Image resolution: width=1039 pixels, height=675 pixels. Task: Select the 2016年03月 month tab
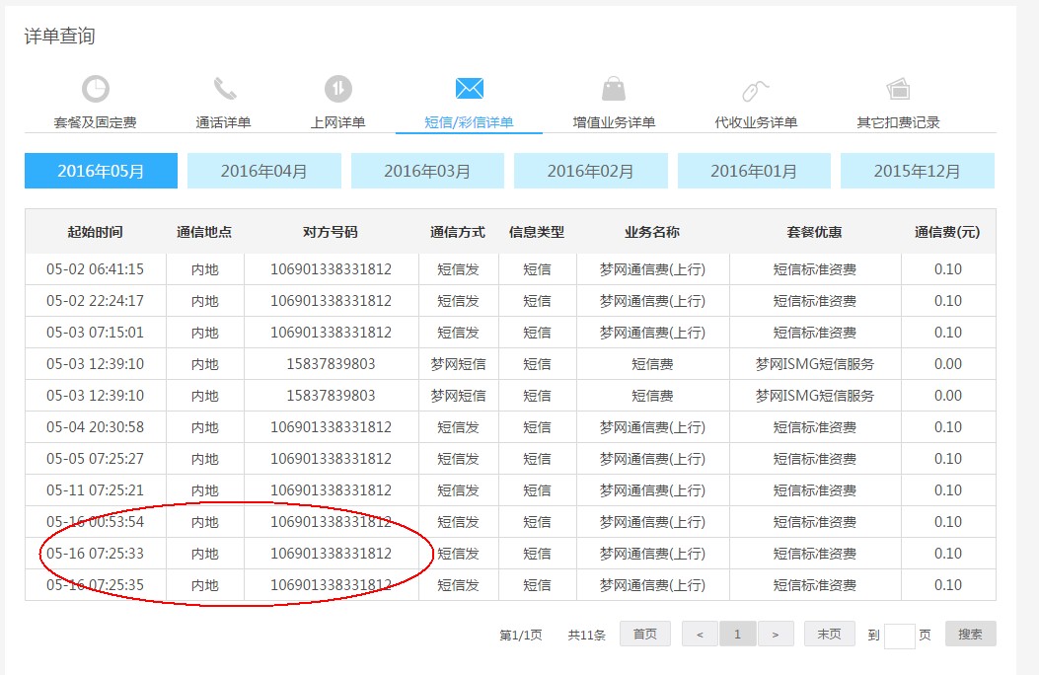point(427,171)
